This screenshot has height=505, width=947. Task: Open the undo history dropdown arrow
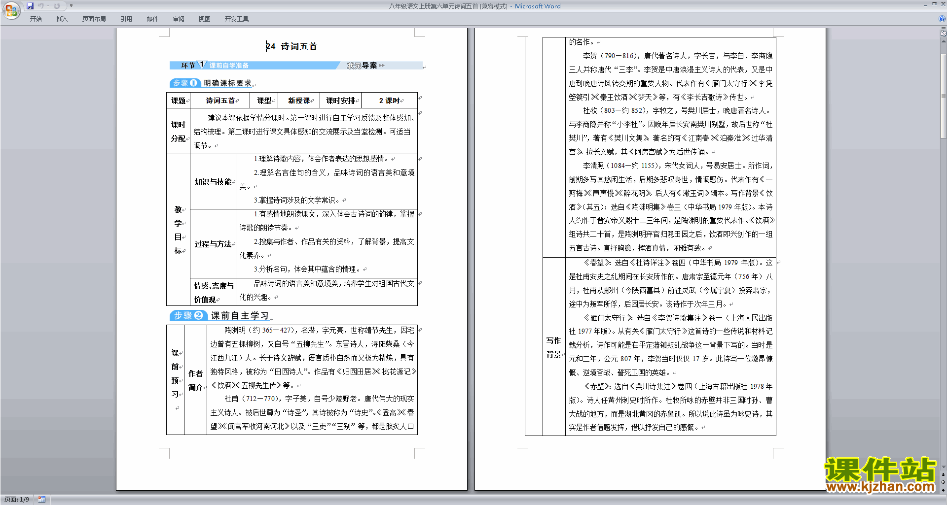point(48,6)
